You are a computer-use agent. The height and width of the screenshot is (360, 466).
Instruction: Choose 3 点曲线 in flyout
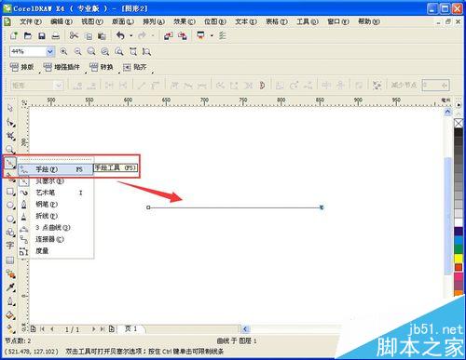(x=56, y=228)
